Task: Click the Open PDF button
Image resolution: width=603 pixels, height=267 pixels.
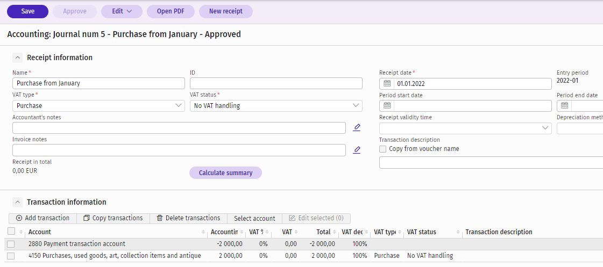Action: click(x=171, y=11)
